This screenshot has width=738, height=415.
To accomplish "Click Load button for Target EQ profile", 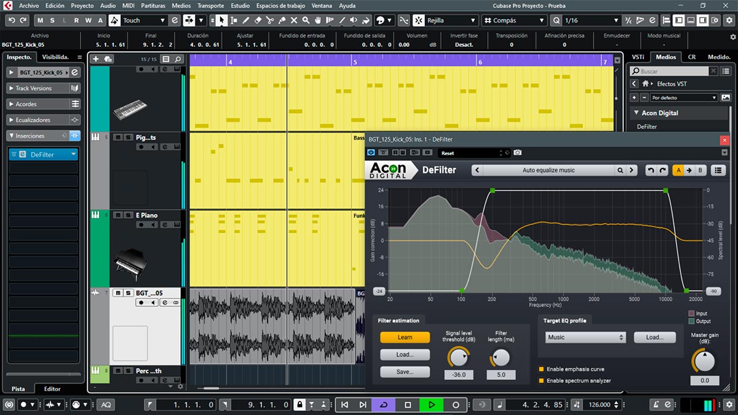I will click(x=654, y=337).
